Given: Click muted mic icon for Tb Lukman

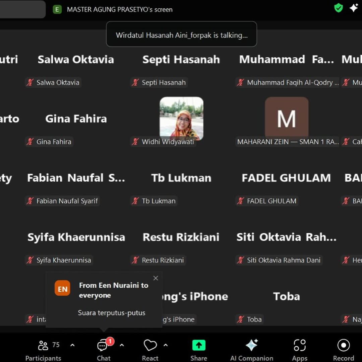Looking at the screenshot, I should (x=136, y=201).
